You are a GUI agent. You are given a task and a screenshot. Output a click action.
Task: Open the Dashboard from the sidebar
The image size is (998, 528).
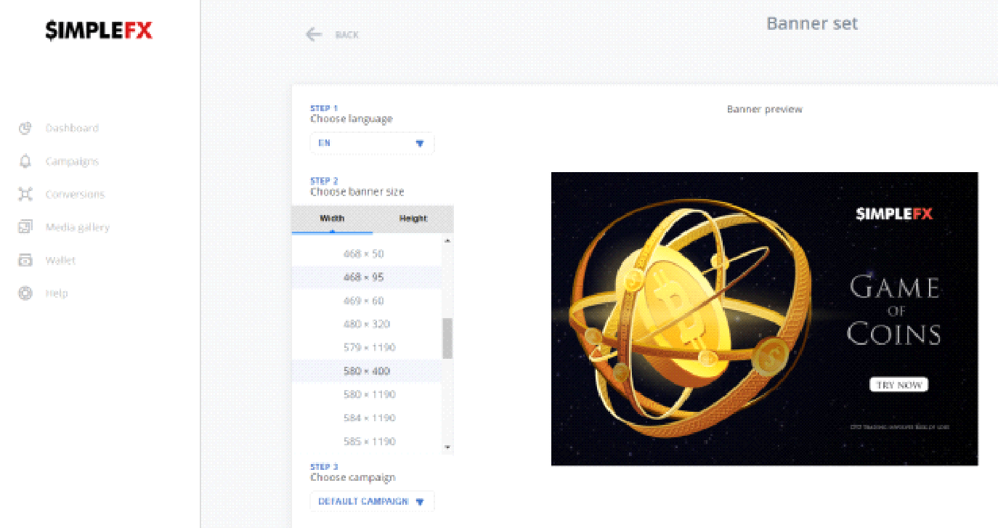[x=73, y=128]
